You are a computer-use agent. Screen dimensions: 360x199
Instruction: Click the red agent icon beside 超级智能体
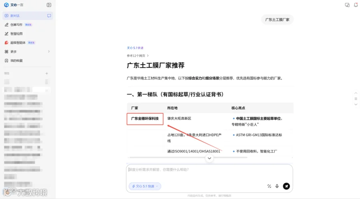coord(6,42)
